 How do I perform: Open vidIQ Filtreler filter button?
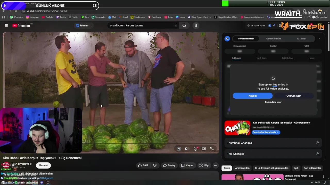pyautogui.click(x=84, y=25)
